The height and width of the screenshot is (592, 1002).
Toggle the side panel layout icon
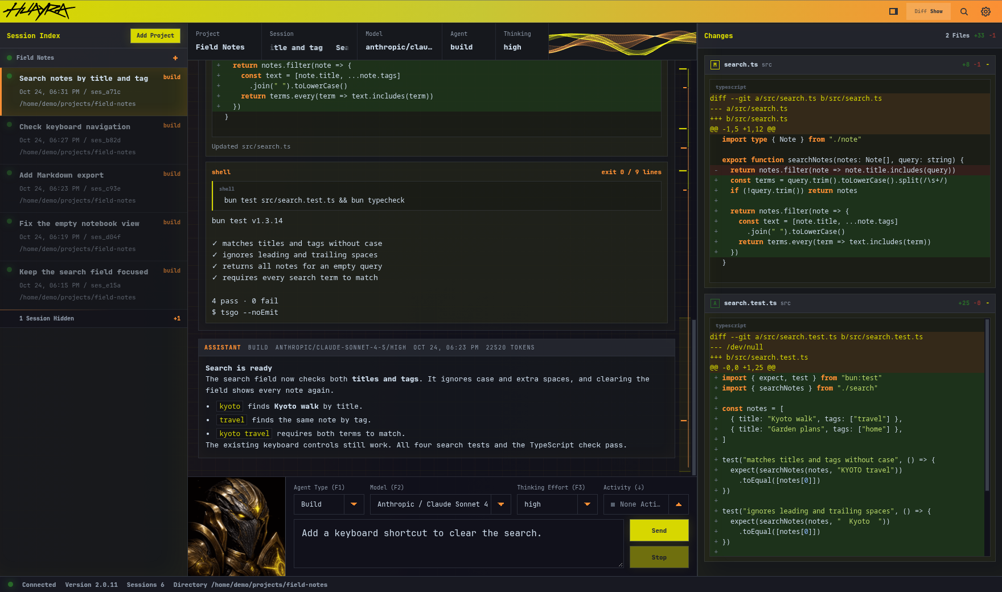(x=893, y=11)
